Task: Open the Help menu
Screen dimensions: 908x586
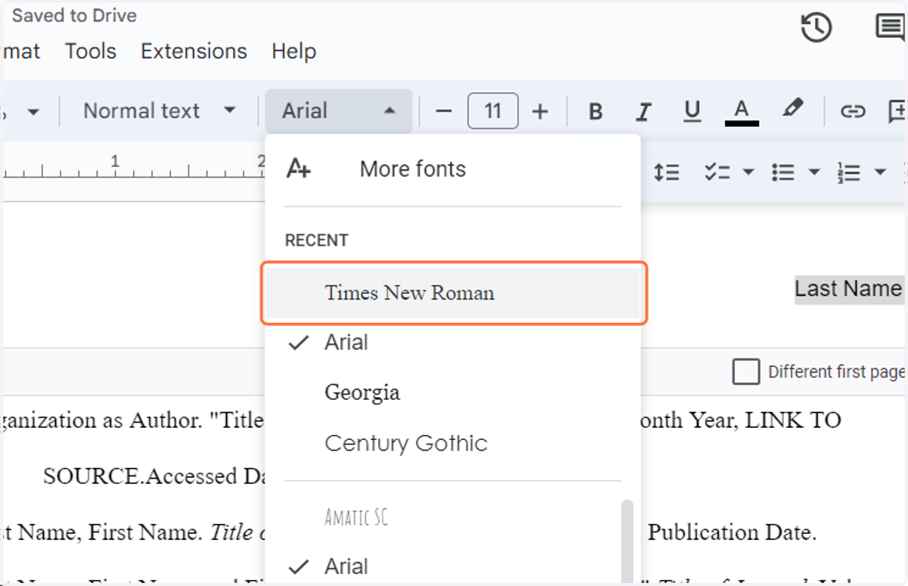Action: [x=294, y=51]
